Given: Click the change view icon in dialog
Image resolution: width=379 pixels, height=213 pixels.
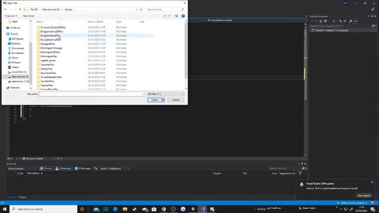Looking at the screenshot, I should 165,16.
